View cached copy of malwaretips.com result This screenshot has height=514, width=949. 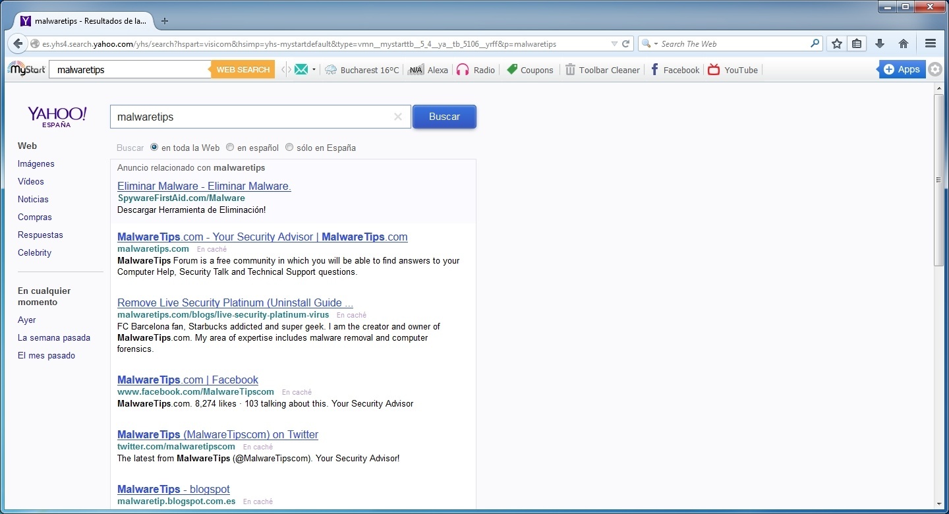pos(212,249)
